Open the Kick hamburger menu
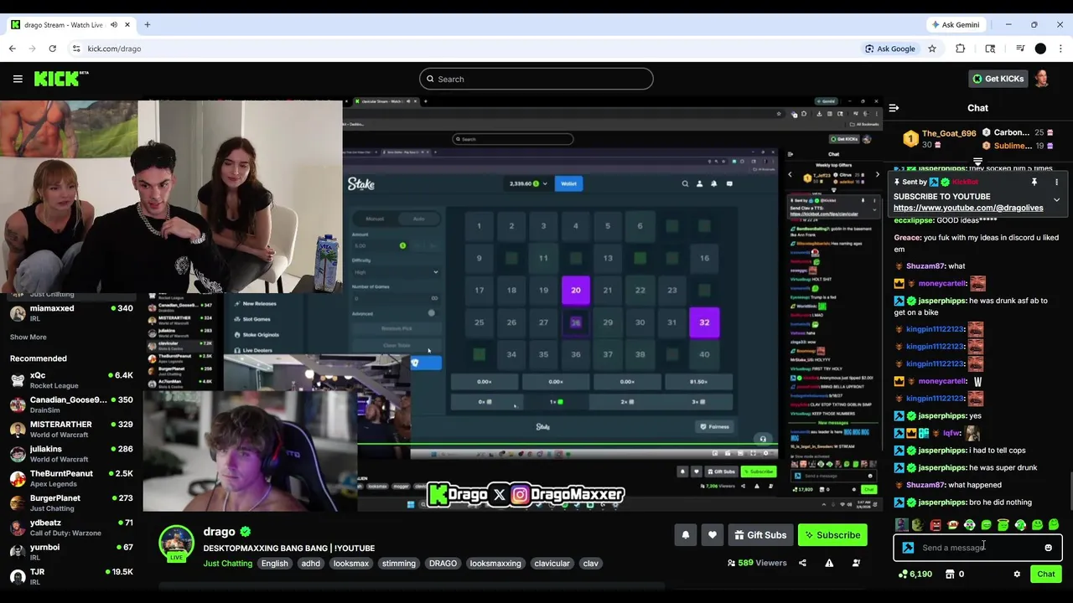Screen dimensions: 1073x603 tap(18, 79)
